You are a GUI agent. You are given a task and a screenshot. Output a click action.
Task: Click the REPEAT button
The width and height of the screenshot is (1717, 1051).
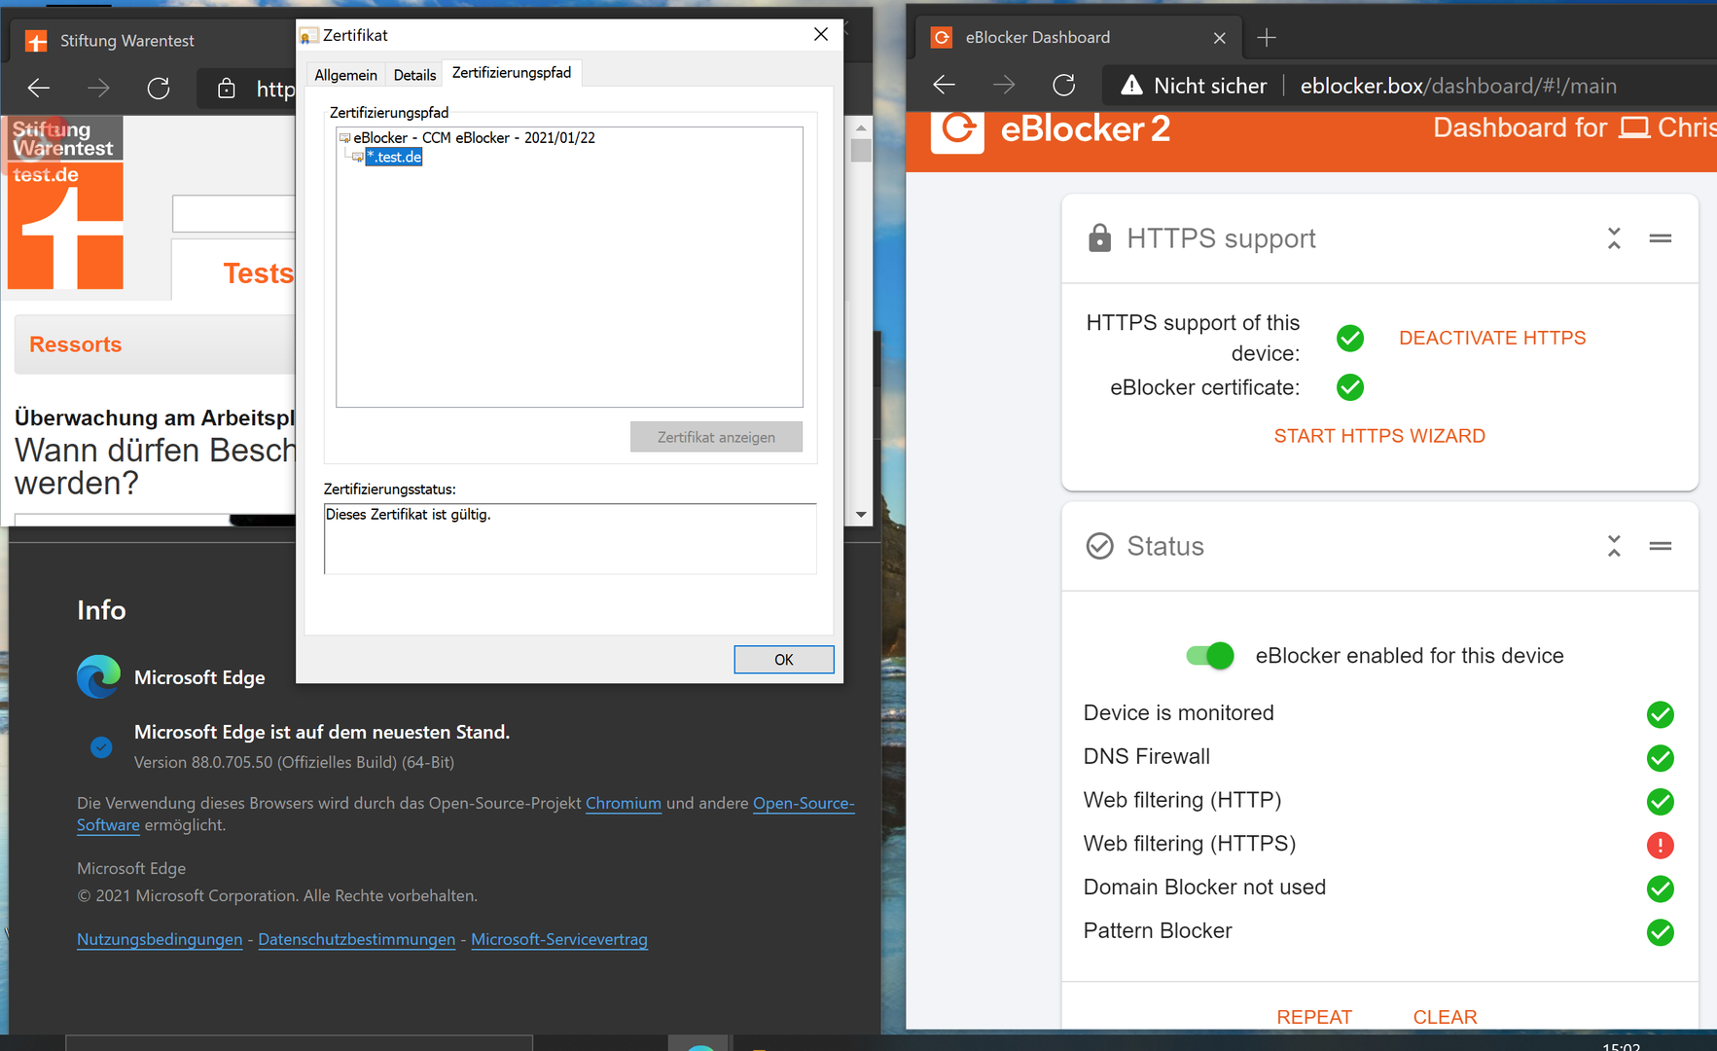[x=1314, y=1017]
